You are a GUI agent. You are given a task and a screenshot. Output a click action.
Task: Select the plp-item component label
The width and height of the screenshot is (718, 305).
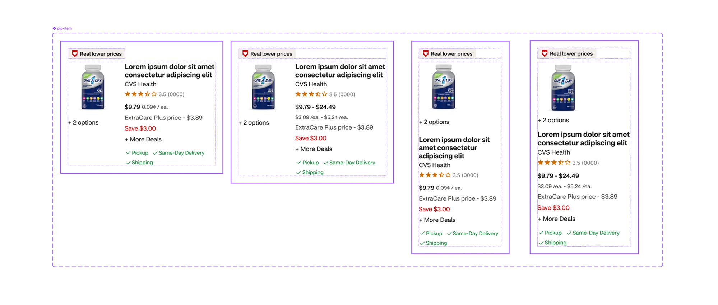coord(64,28)
